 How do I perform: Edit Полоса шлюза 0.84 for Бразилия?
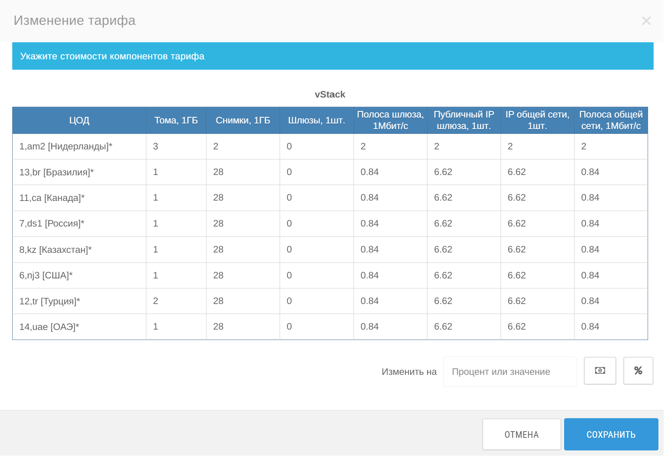point(390,172)
